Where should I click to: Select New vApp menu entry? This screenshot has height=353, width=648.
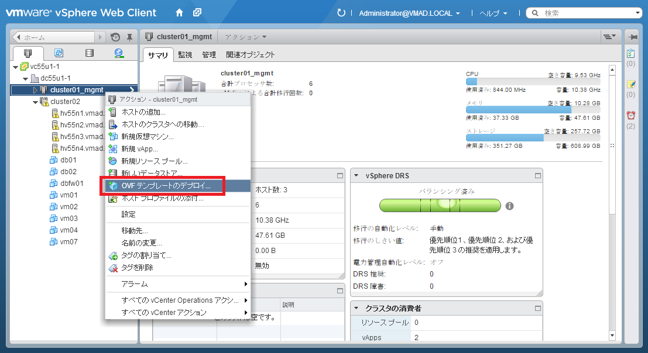[x=178, y=149]
